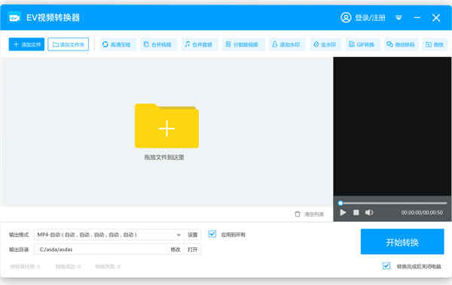Click 打开 to open output directory
Screen dimensions: 452x285
tap(193, 250)
